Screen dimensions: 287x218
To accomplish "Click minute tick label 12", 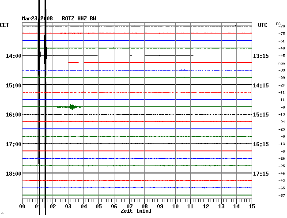I will point(206,207).
